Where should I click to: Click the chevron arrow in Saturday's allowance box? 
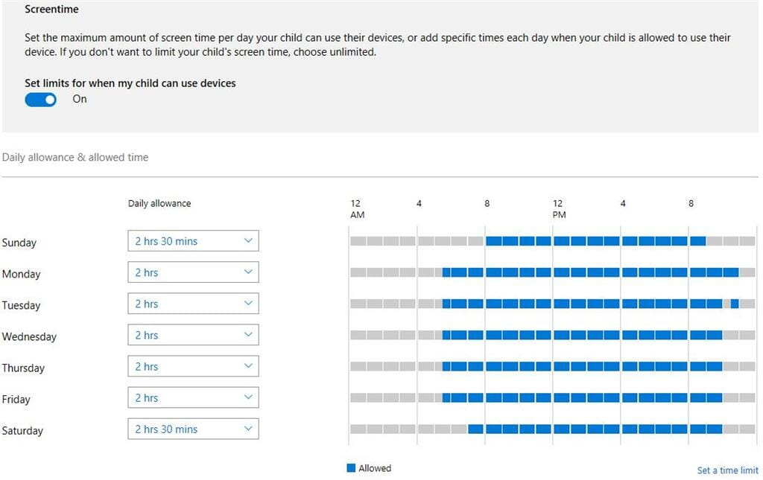click(x=249, y=429)
